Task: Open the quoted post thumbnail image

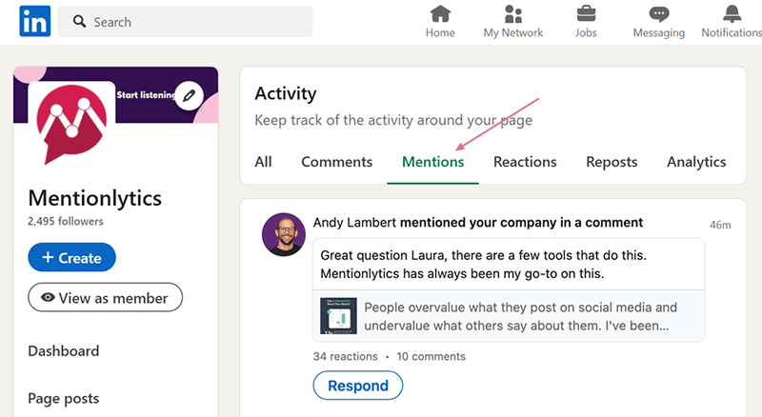Action: click(339, 316)
